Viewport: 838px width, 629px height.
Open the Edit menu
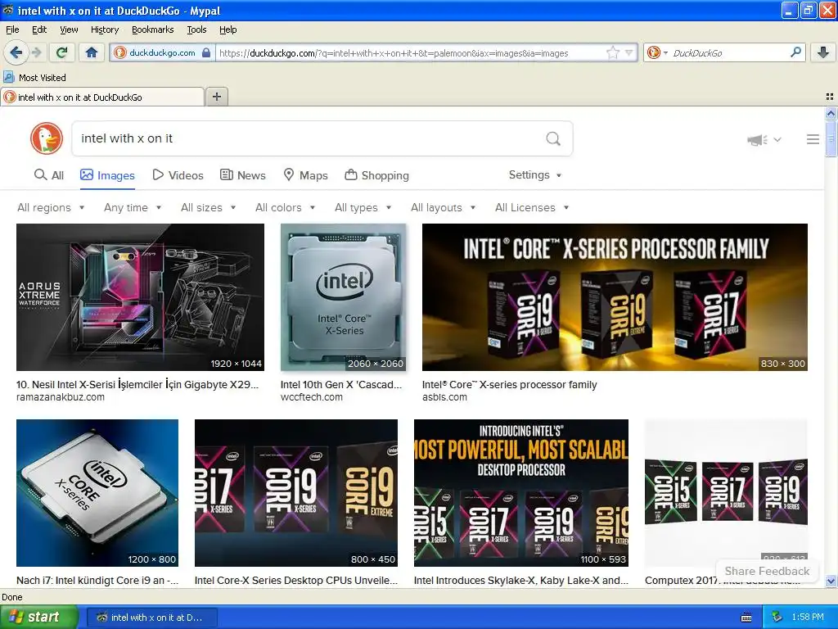click(x=39, y=29)
